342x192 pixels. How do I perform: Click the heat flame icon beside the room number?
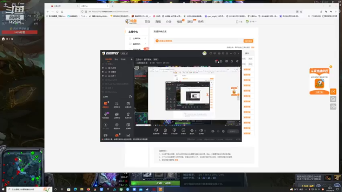tap(164, 63)
